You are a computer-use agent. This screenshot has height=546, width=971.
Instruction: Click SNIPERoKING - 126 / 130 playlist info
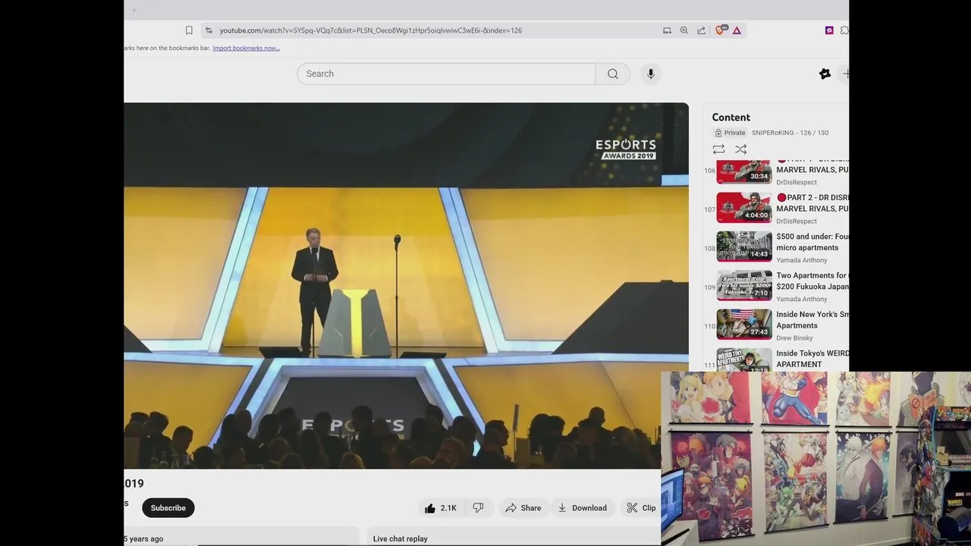pos(790,133)
